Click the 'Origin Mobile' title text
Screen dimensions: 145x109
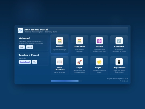coord(119,68)
